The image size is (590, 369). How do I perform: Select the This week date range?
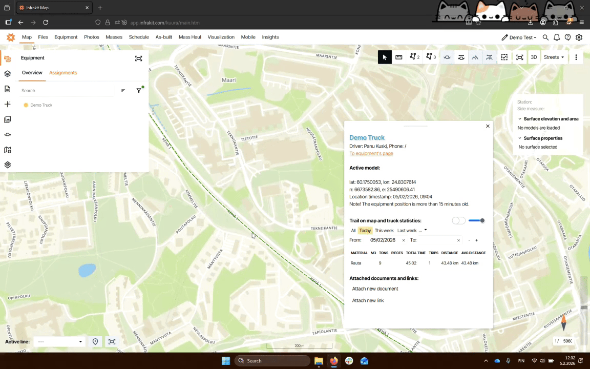pyautogui.click(x=384, y=231)
